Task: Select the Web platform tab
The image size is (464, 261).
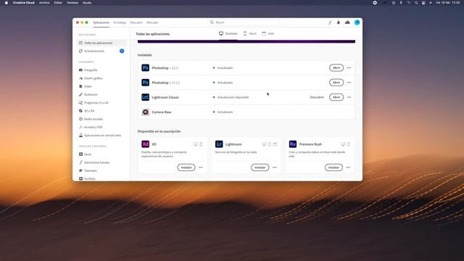Action: point(268,34)
